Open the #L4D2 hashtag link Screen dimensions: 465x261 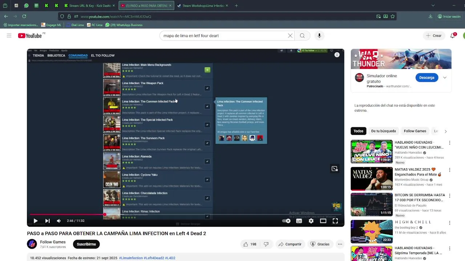click(170, 258)
